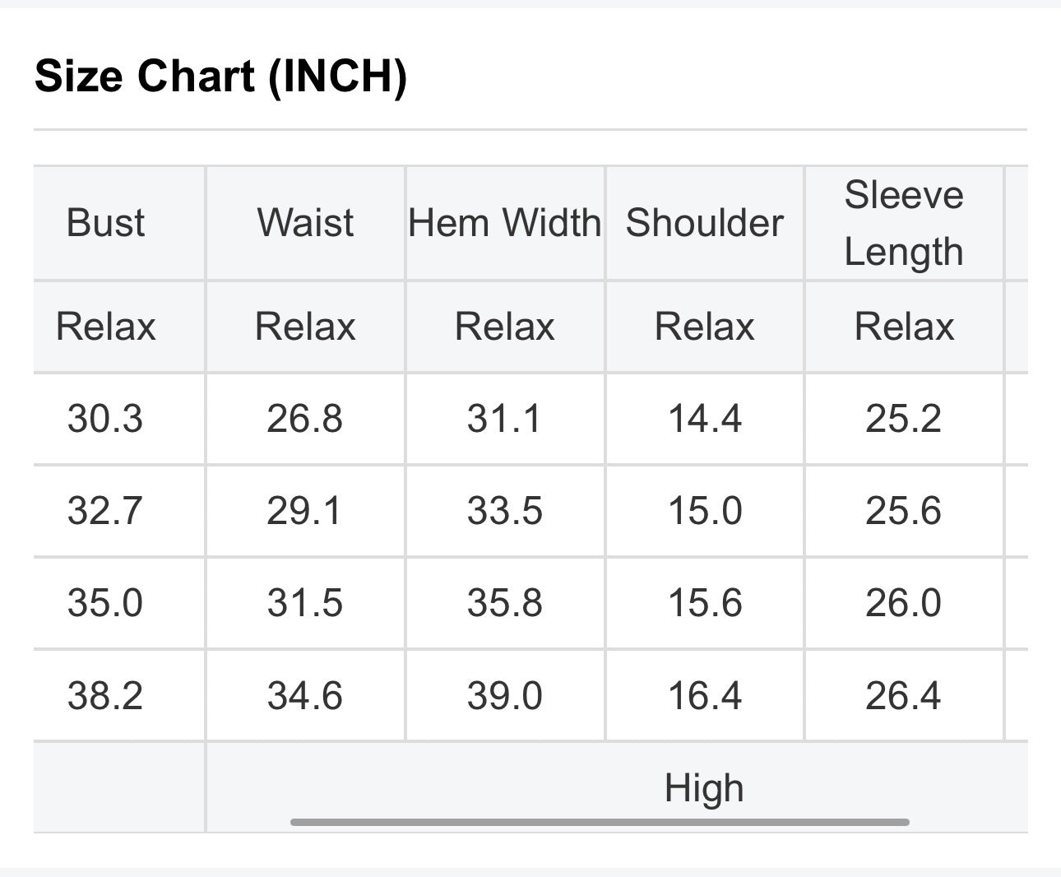This screenshot has height=877, width=1061.
Task: Select the Sleeve Length column header
Action: click(904, 223)
